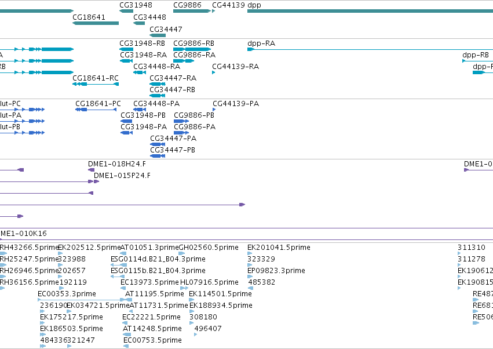Select protein CG31948-PA
The width and height of the screenshot is (493, 349).
pyautogui.click(x=144, y=127)
